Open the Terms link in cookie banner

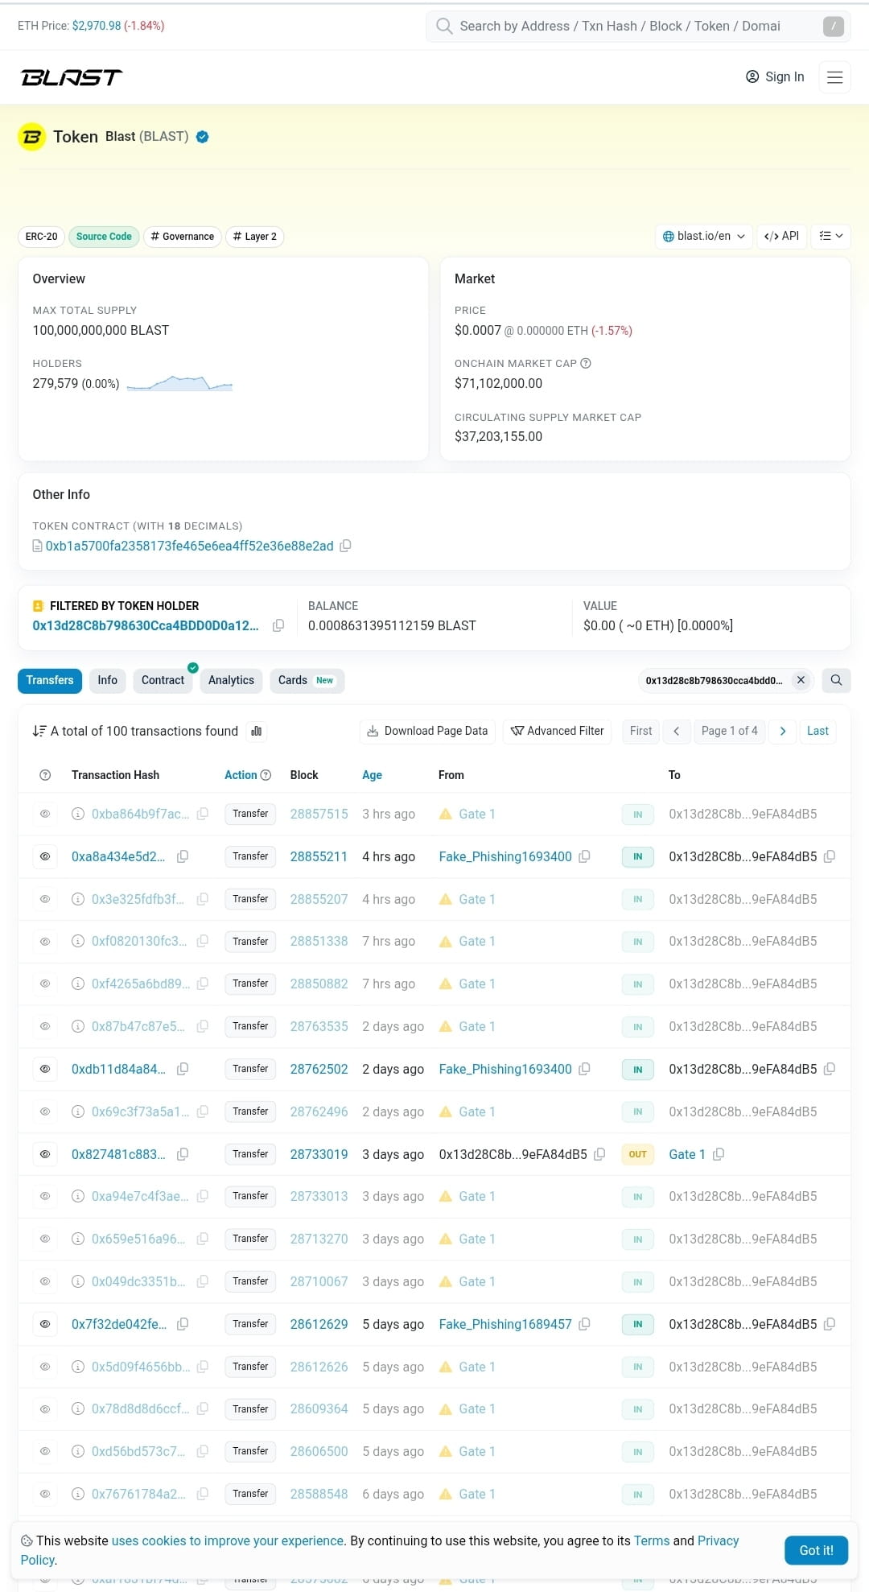click(x=652, y=1540)
